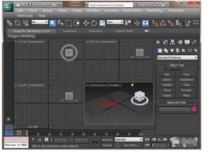Click the 3ds Max application logo button
Screen dimensions: 219x152
point(8,7)
